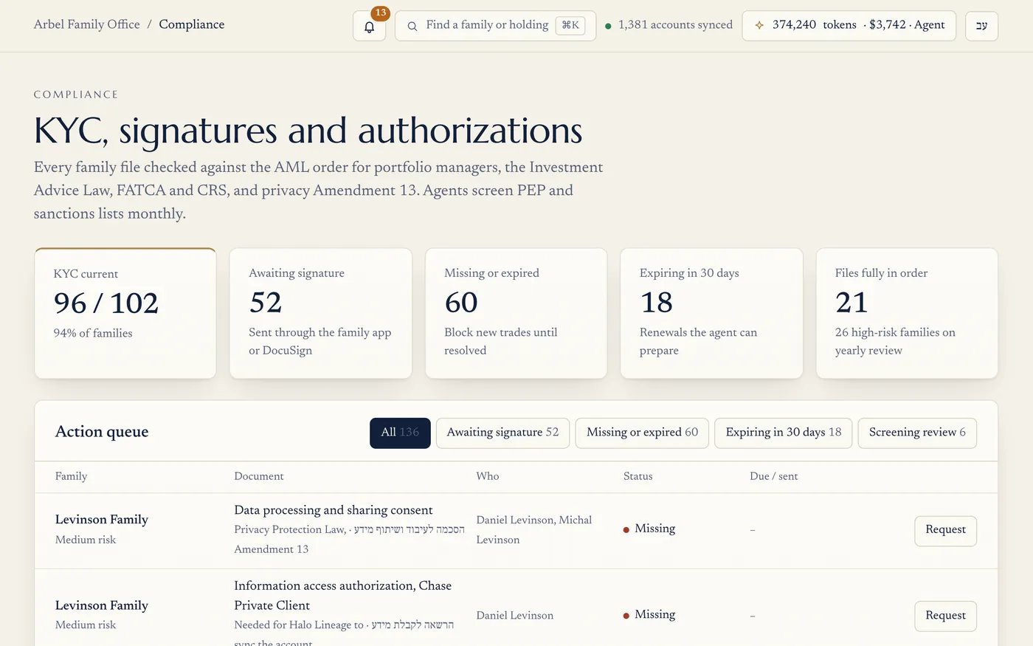Click the search magnifier icon

pyautogui.click(x=412, y=26)
